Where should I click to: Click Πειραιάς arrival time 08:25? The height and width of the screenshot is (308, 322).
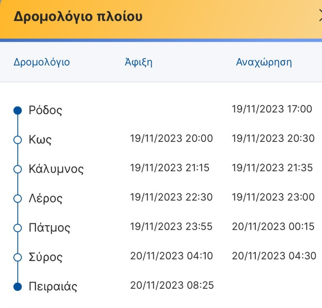click(x=172, y=285)
